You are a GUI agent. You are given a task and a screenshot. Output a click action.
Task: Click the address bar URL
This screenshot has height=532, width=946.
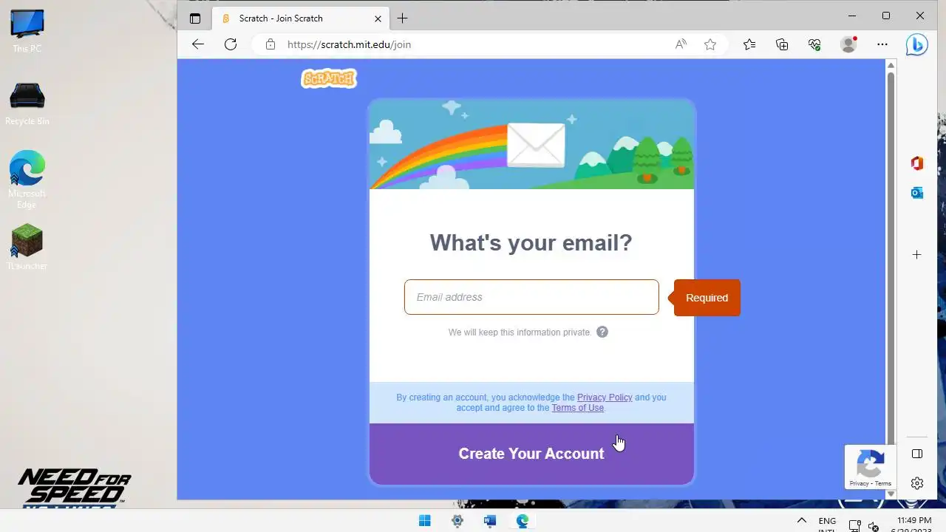349,44
